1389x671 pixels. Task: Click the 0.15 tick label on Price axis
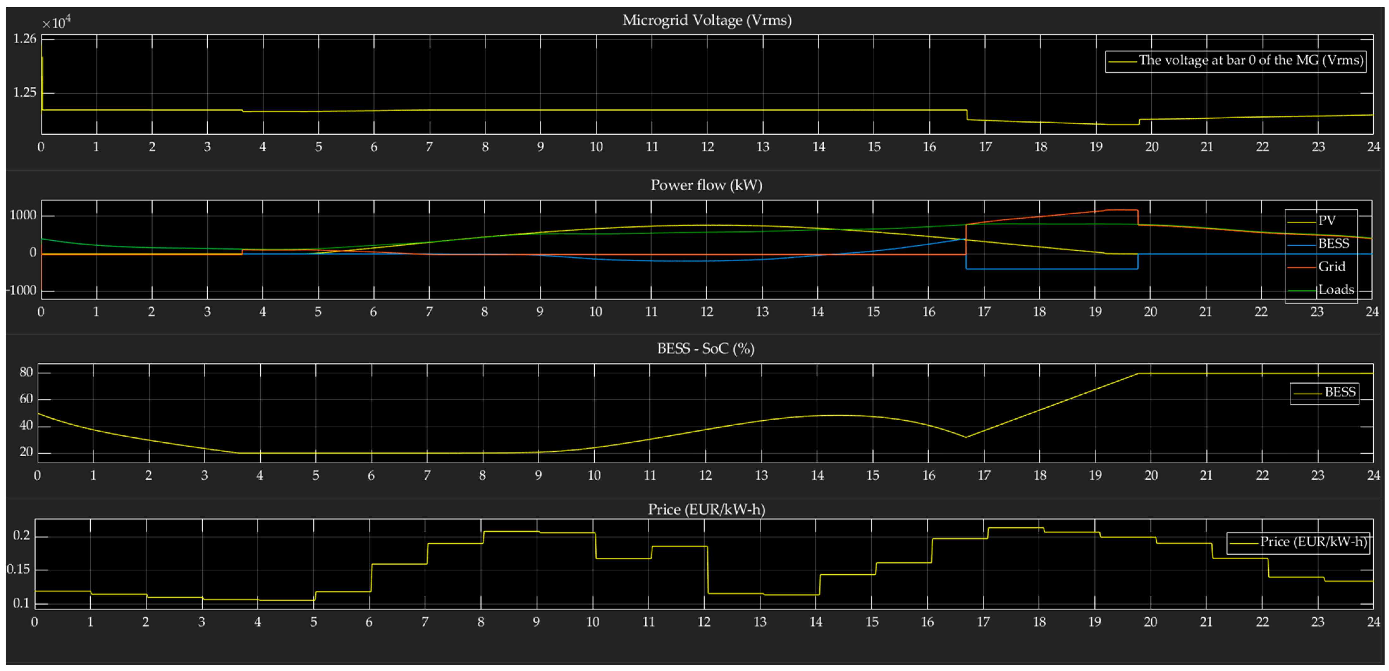click(x=19, y=569)
